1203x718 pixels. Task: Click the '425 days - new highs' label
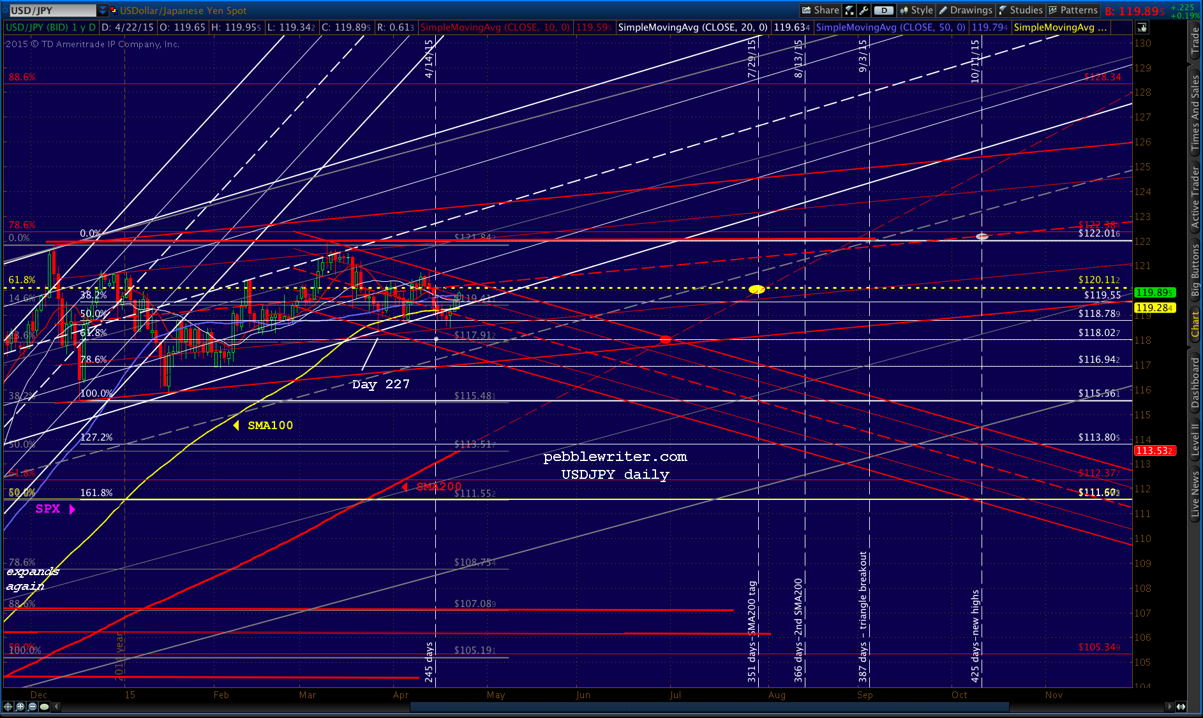pos(975,636)
